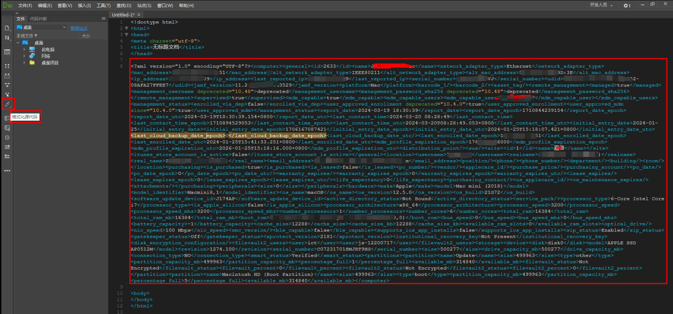The image size is (673, 314).
Task: Click the <meta charset="utf-8"> line
Action: point(165,41)
